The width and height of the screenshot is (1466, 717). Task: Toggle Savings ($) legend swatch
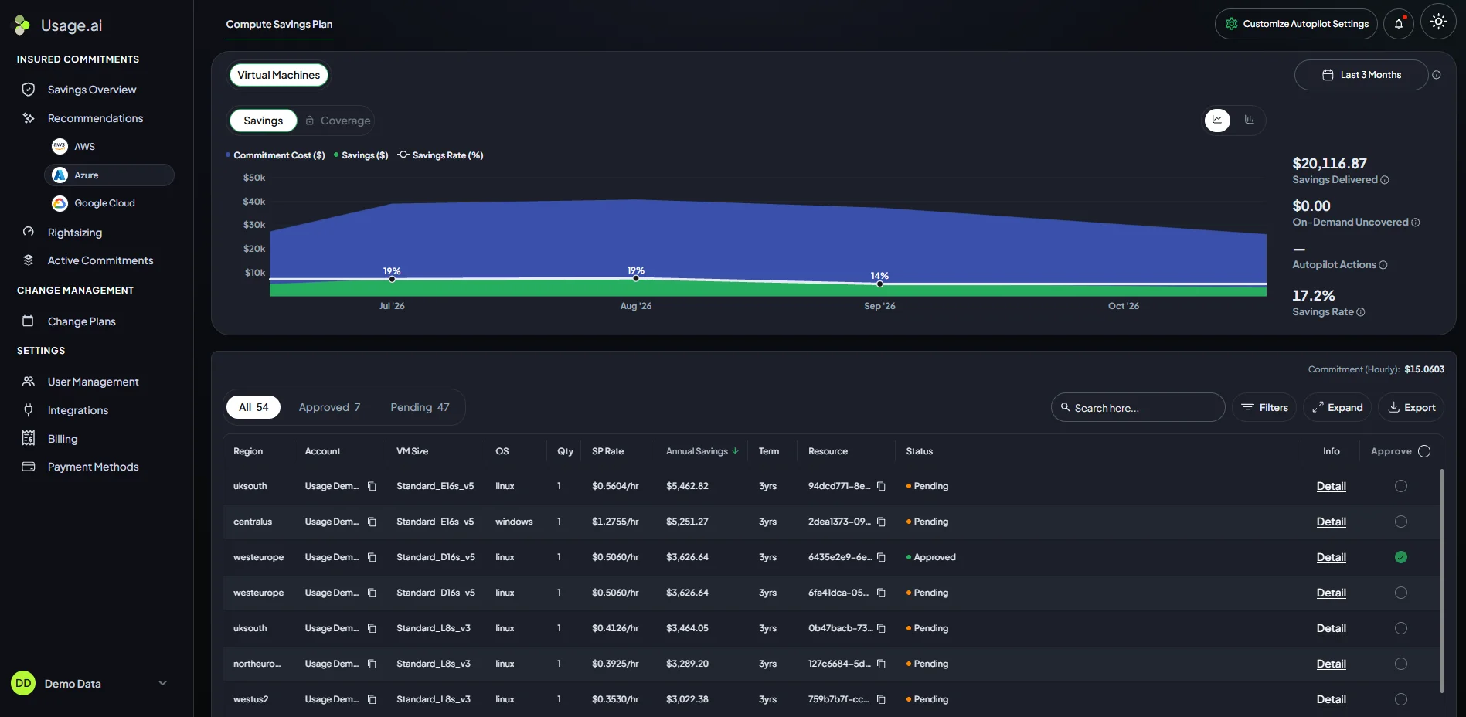tap(336, 155)
